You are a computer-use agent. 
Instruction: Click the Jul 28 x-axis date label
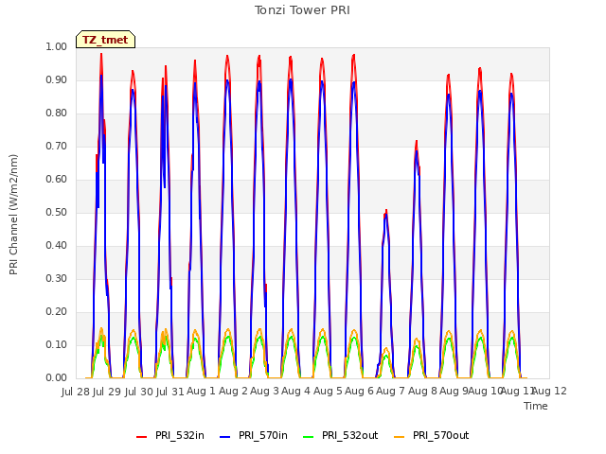tap(76, 392)
